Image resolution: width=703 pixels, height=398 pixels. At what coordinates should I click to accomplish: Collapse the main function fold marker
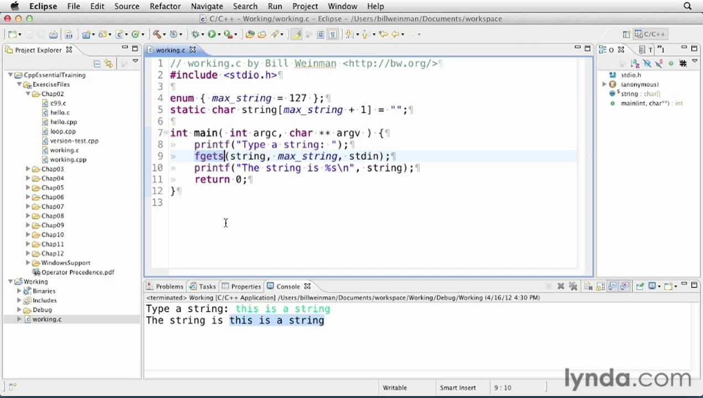166,133
